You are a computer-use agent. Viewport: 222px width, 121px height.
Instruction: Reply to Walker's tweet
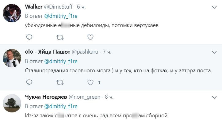click(x=29, y=37)
